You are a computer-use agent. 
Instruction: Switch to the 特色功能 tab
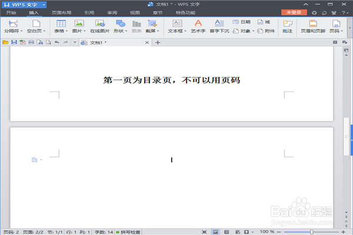click(185, 12)
